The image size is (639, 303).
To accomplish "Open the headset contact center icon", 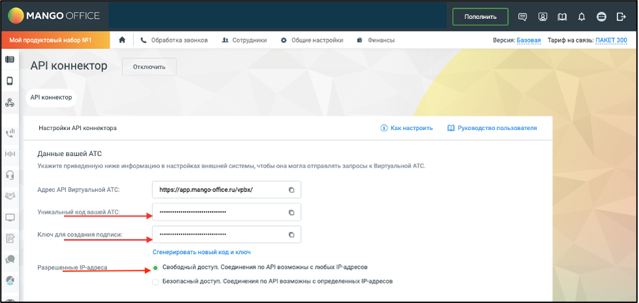I will click(x=10, y=175).
